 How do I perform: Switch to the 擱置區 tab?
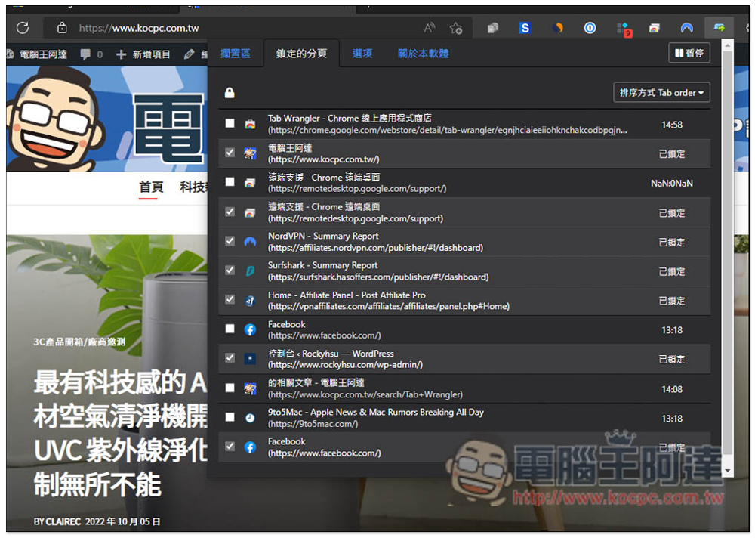pos(235,54)
